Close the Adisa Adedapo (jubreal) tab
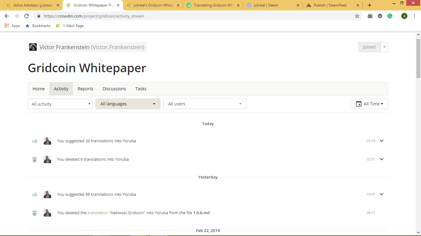 click(x=58, y=5)
